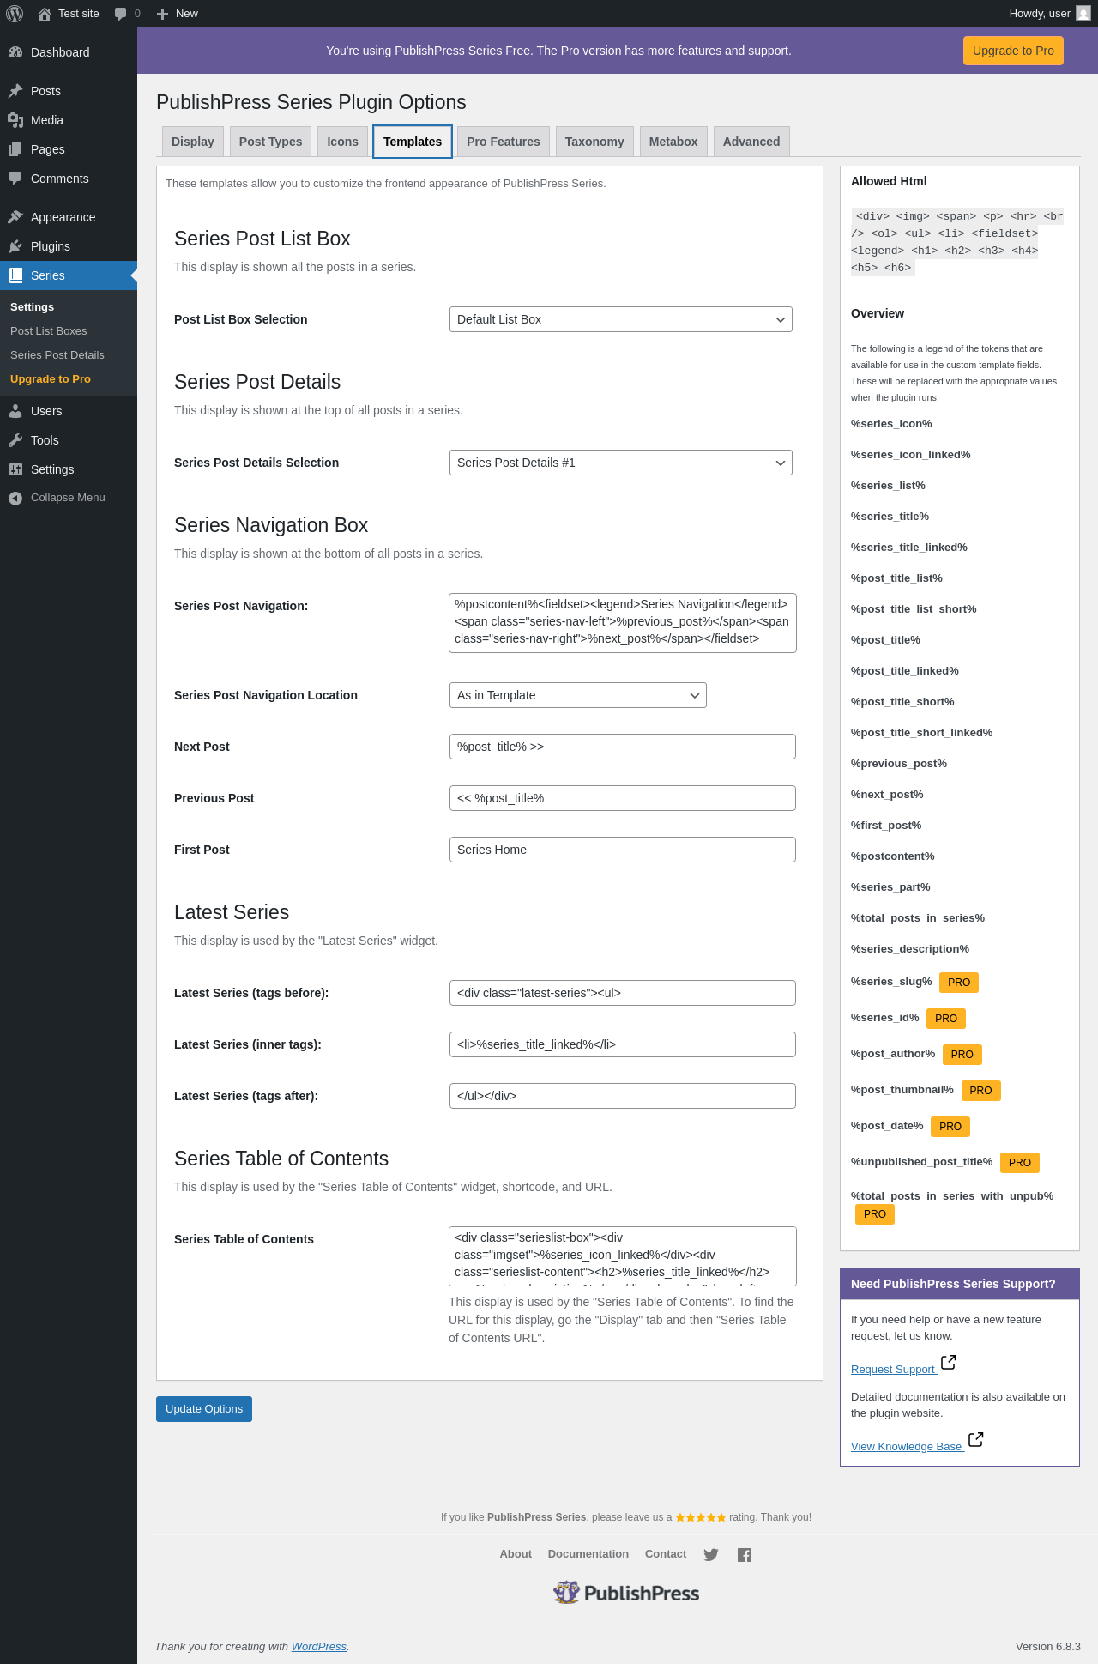Viewport: 1098px width, 1664px height.
Task: Open the WordPress logo menu
Action: (15, 14)
